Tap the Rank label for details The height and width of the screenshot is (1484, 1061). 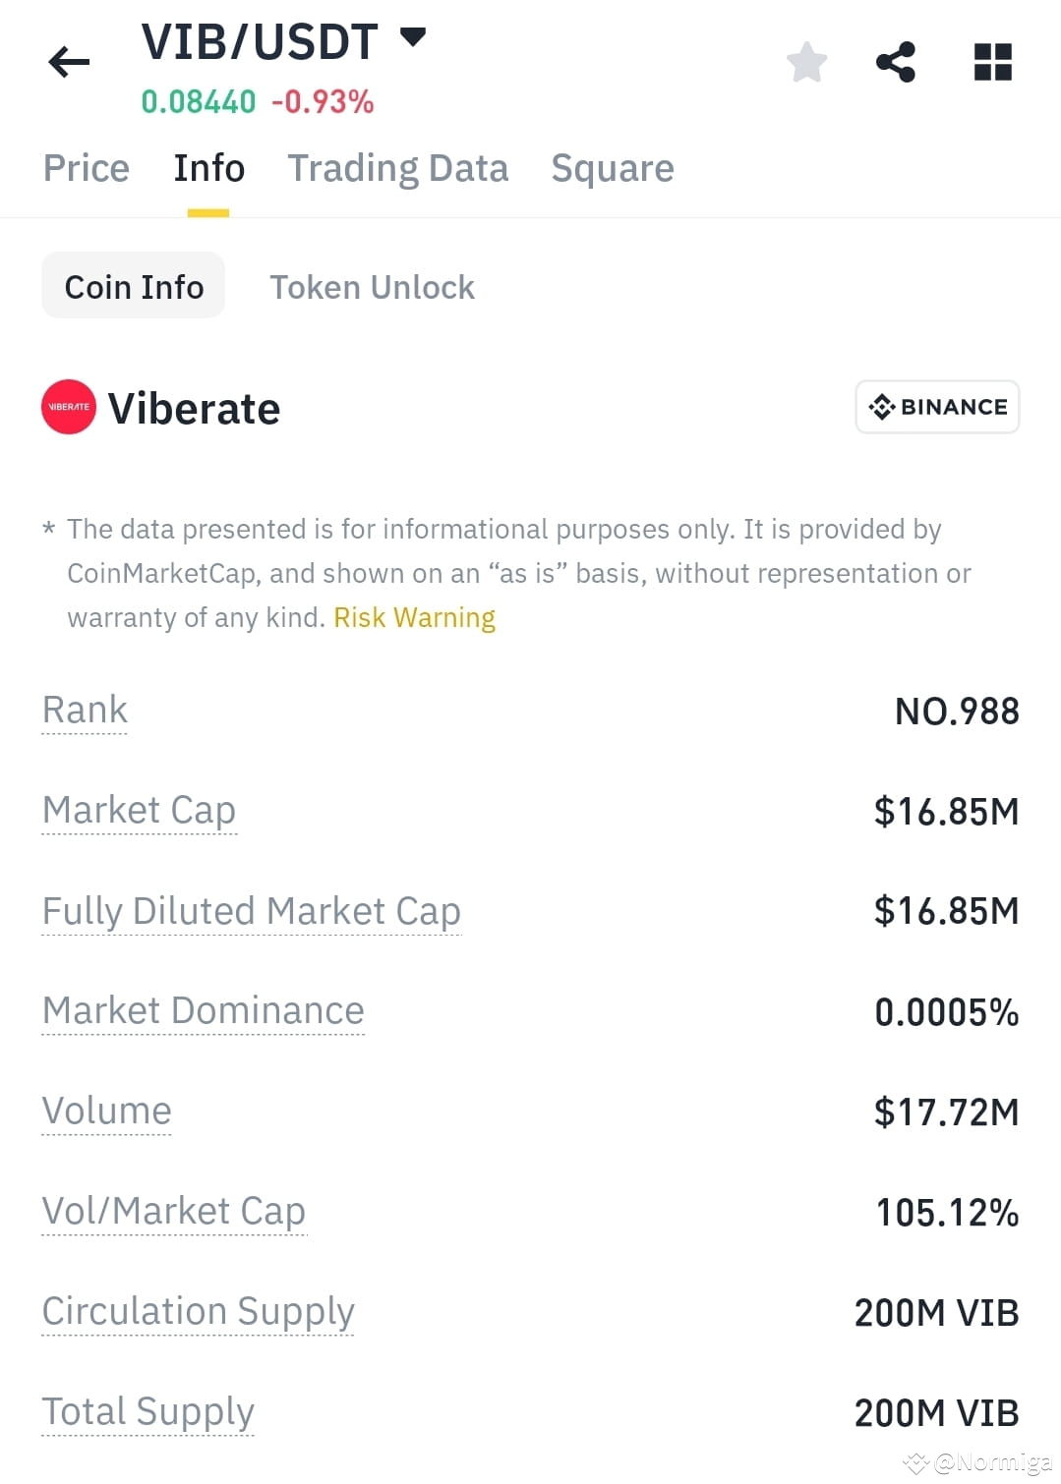[85, 709]
